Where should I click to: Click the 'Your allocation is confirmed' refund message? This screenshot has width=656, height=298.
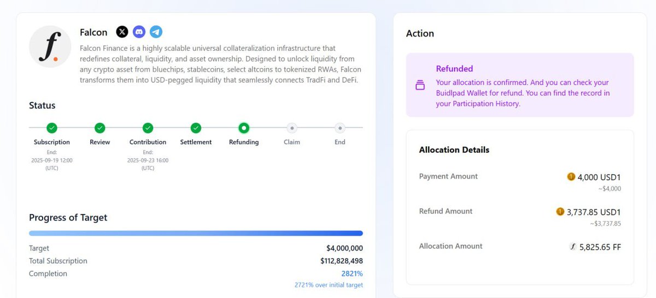tap(523, 93)
